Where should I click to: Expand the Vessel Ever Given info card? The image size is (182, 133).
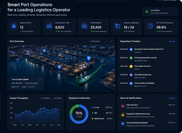(40, 79)
